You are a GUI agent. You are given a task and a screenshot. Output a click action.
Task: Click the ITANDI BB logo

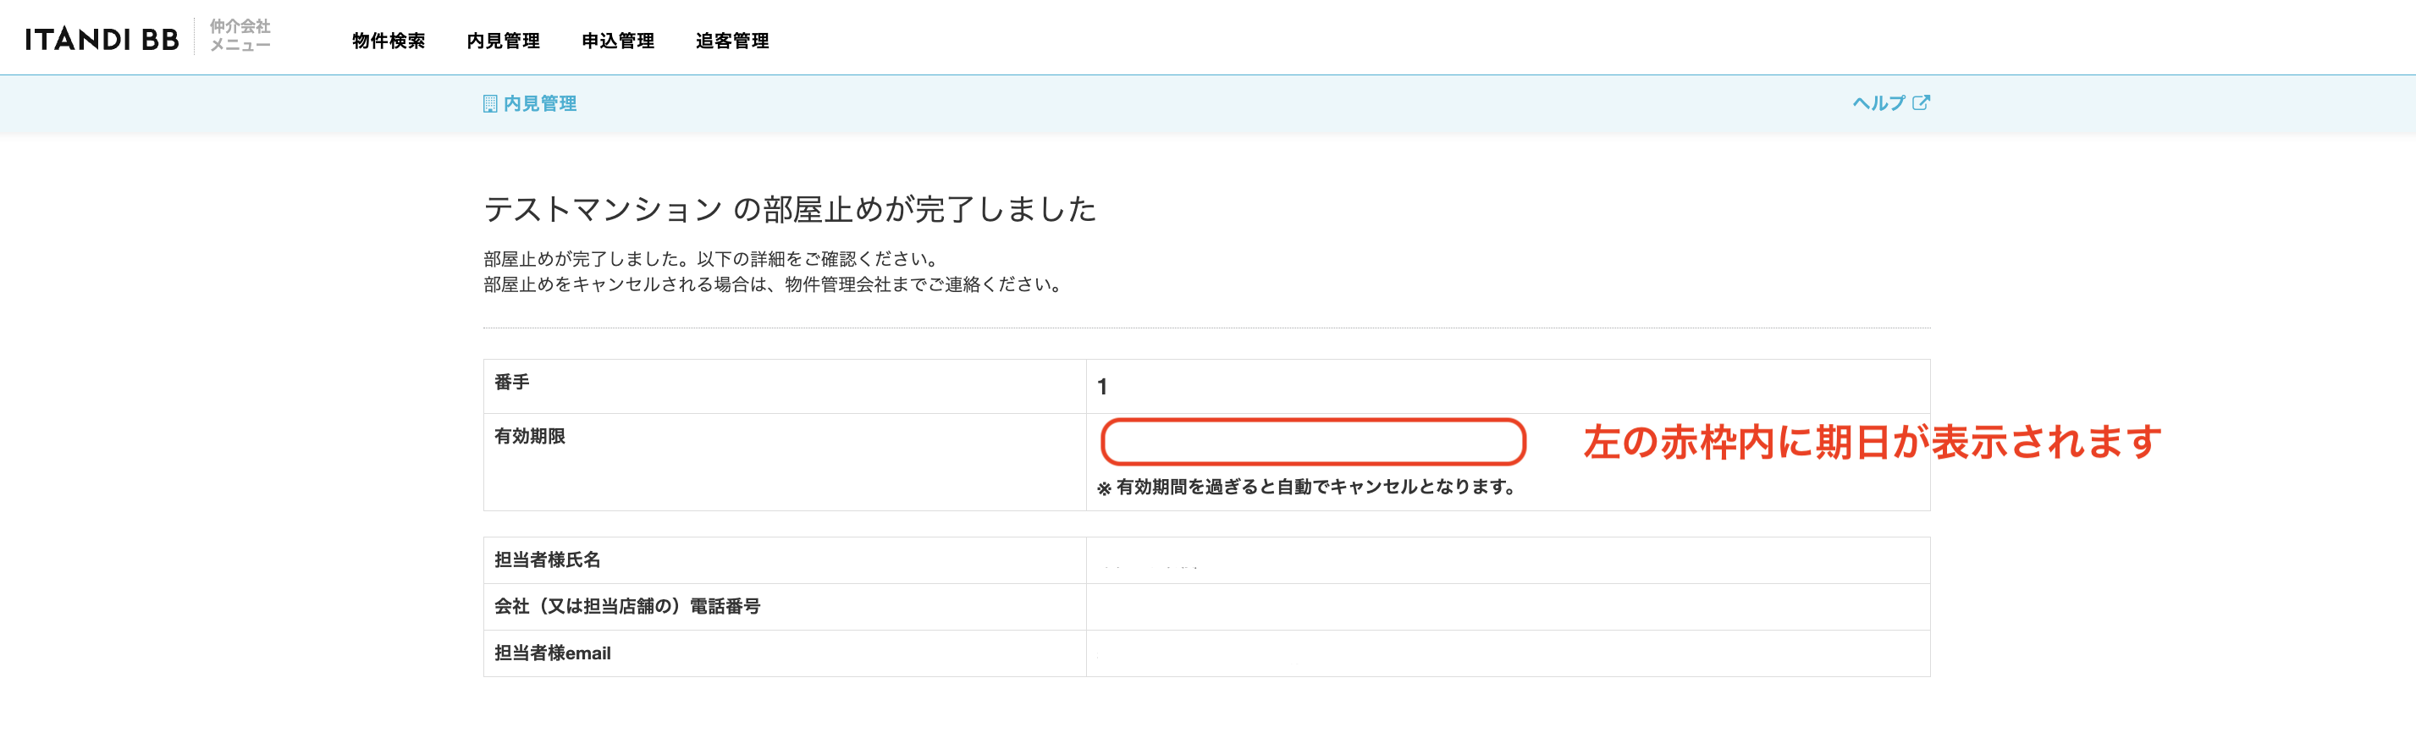click(x=102, y=40)
